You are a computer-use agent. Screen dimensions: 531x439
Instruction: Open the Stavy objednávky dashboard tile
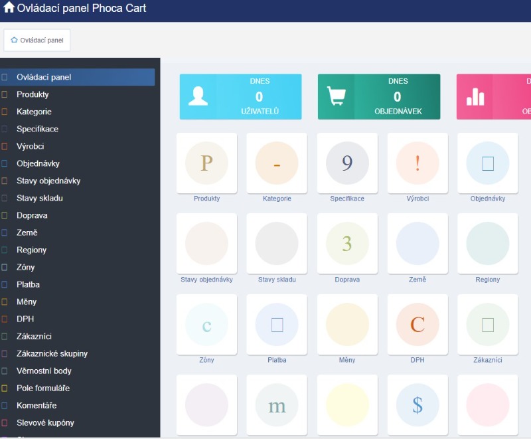click(206, 244)
